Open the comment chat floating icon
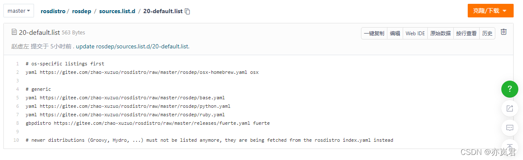523x160 pixels. point(509,127)
